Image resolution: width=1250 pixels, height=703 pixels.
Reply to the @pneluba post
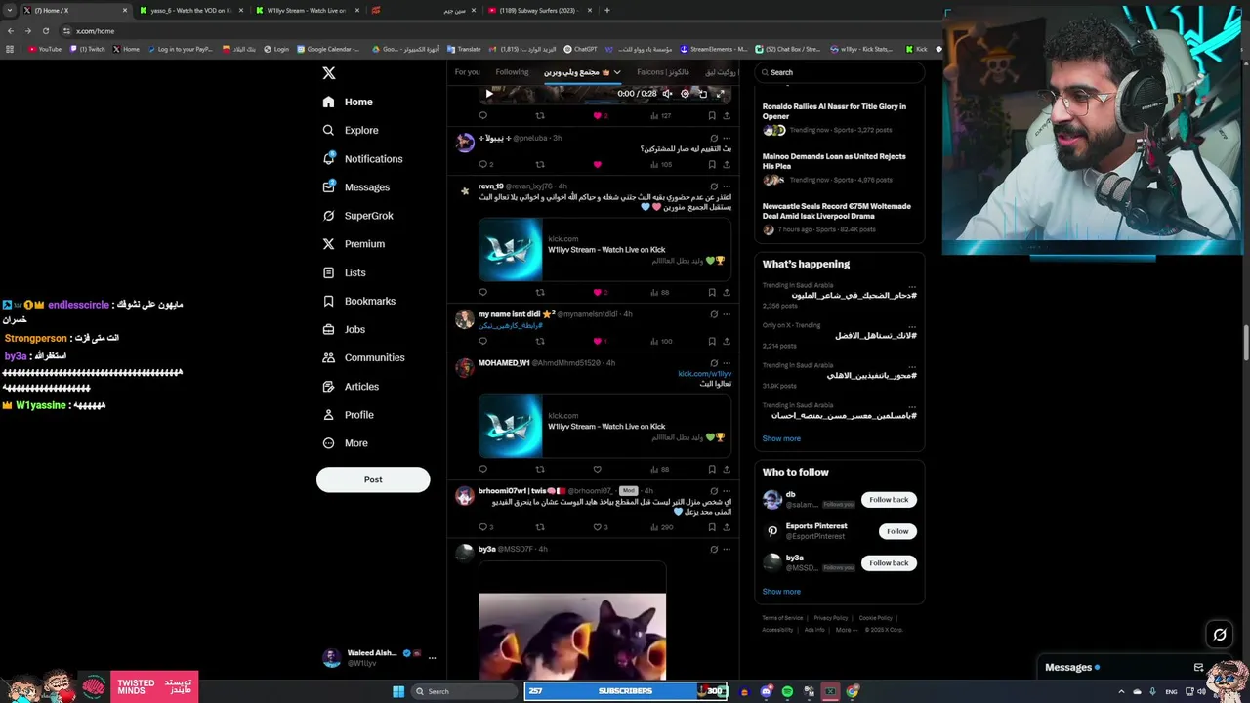point(482,164)
